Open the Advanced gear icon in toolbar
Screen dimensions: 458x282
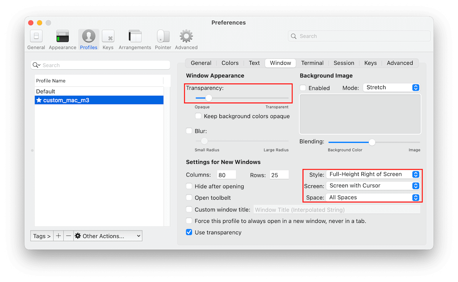pos(186,40)
